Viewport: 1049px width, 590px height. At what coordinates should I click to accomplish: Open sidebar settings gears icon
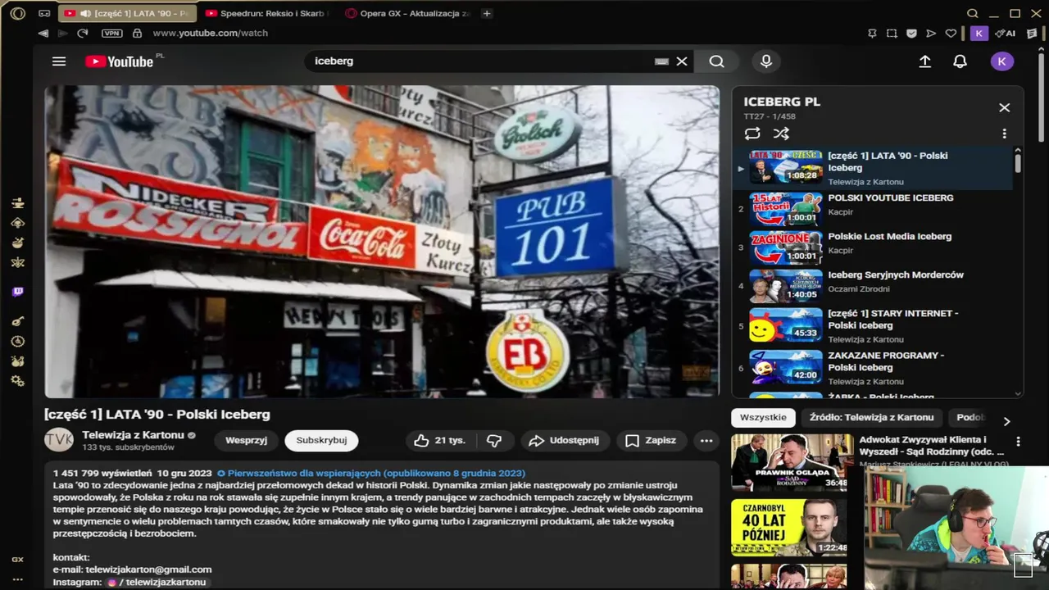pos(17,381)
